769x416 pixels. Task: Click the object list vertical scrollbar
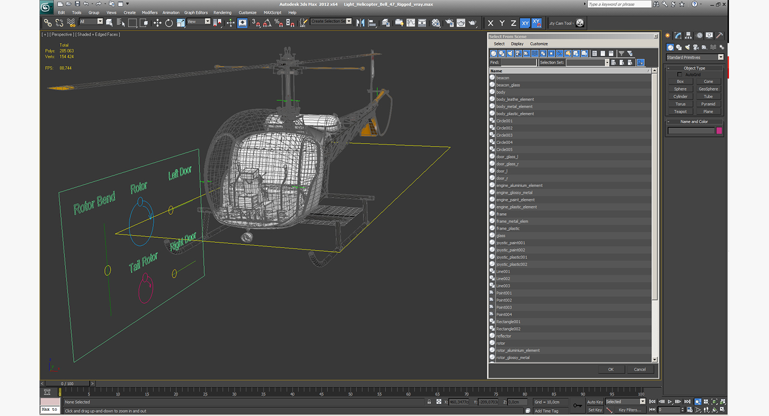pos(655,216)
